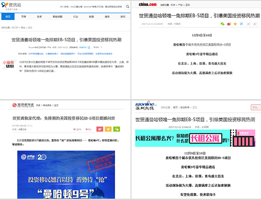Share via WeChat icon on china.com article

(222, 24)
